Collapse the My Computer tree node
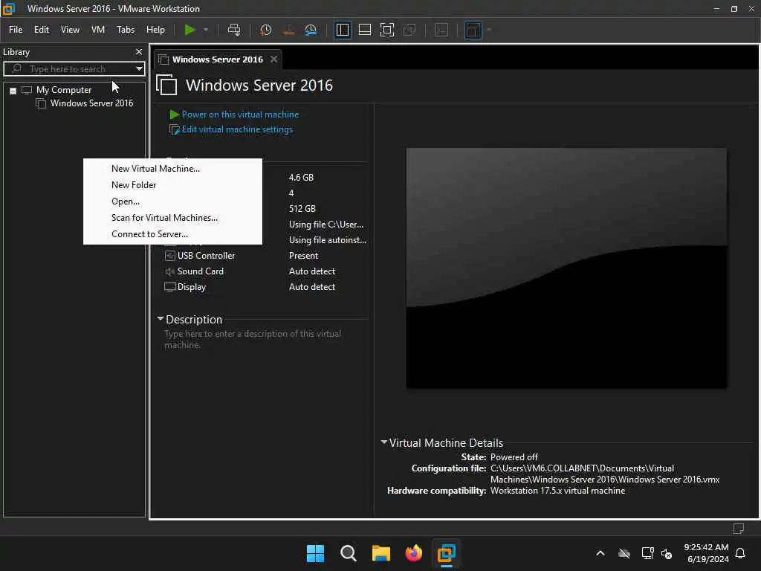 coord(13,91)
